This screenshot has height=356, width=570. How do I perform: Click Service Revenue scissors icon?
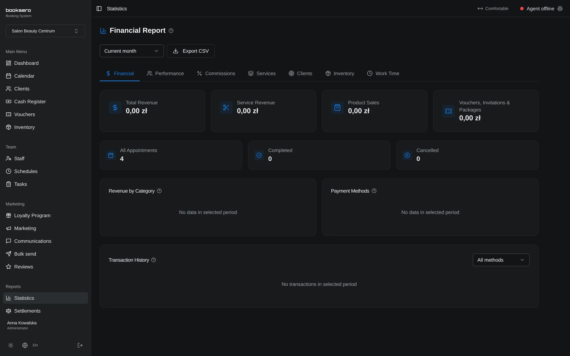226,107
